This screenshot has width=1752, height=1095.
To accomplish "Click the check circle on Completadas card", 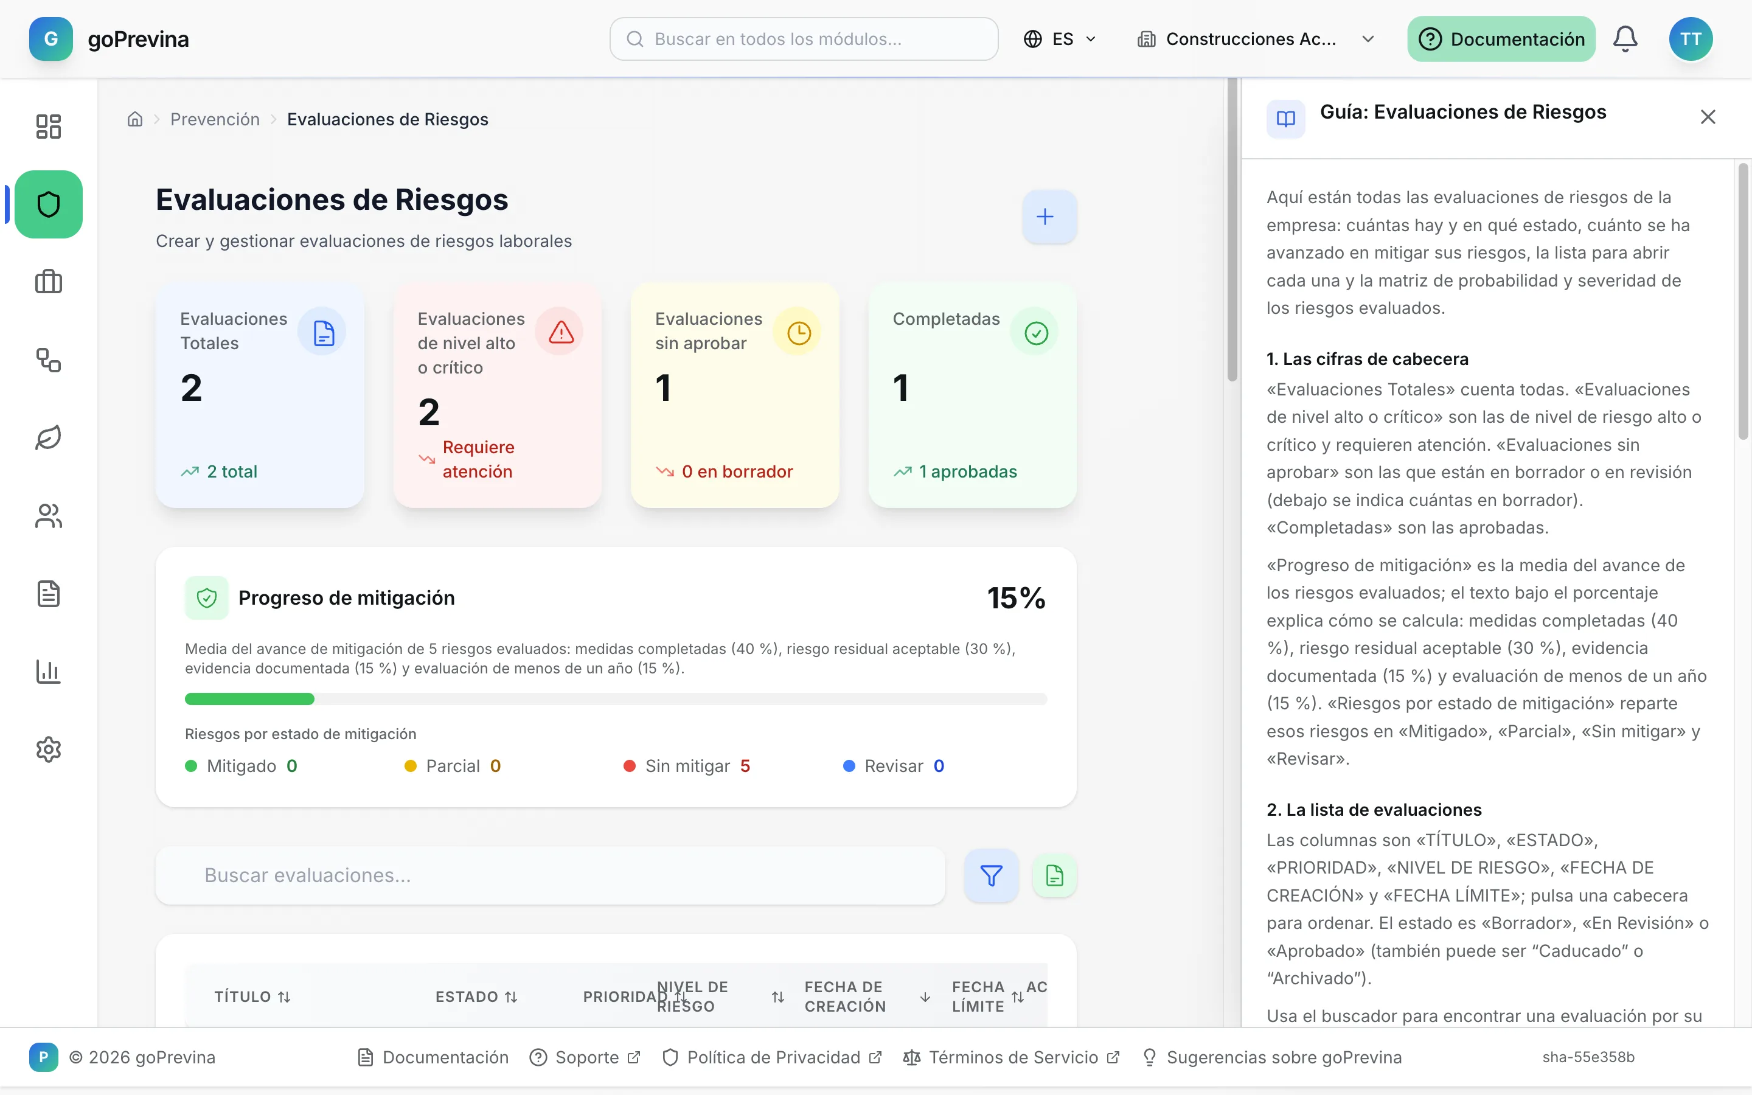I will [1035, 332].
